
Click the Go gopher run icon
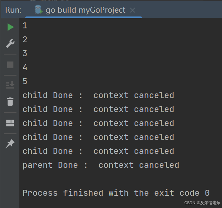click(38, 10)
